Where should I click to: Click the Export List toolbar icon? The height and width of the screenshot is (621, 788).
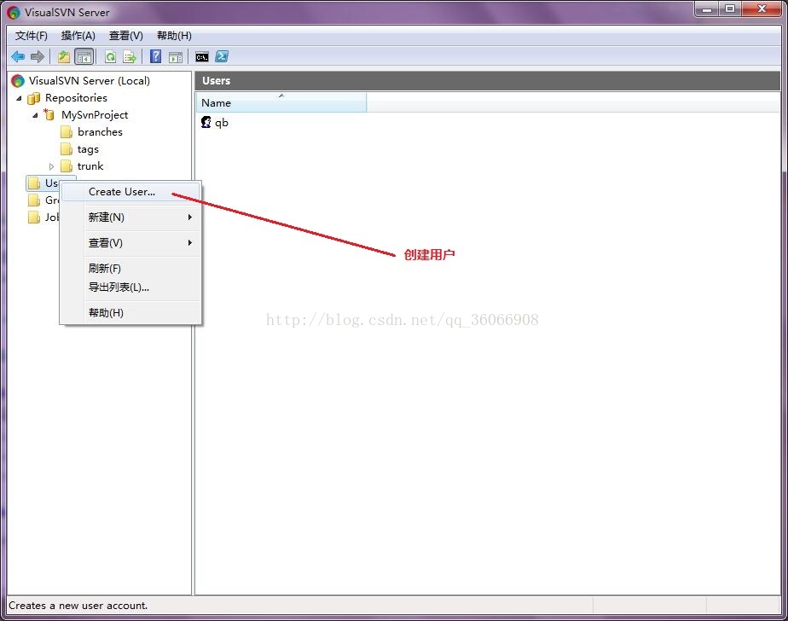click(x=130, y=57)
